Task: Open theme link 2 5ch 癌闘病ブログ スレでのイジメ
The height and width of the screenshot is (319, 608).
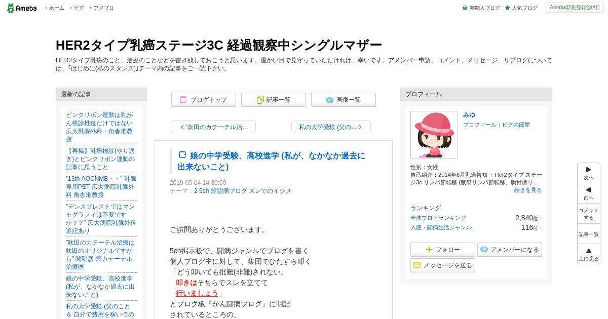Action: coord(243,191)
